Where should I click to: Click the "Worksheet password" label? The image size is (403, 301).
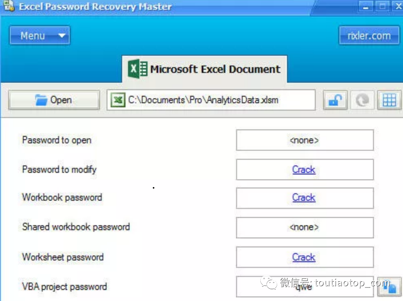(63, 257)
